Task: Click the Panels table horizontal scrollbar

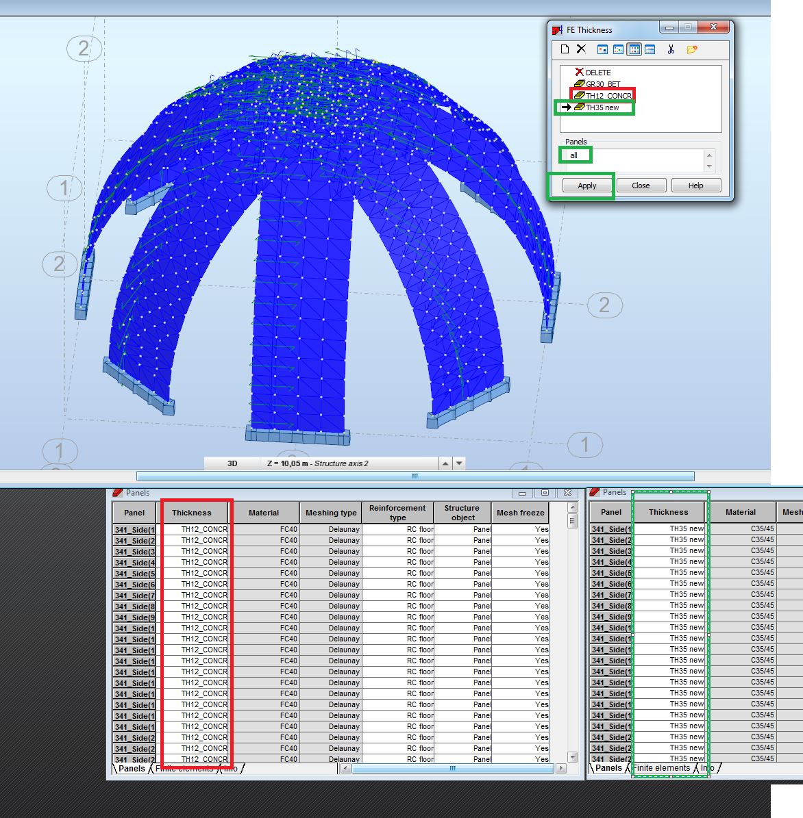Action: [x=452, y=769]
